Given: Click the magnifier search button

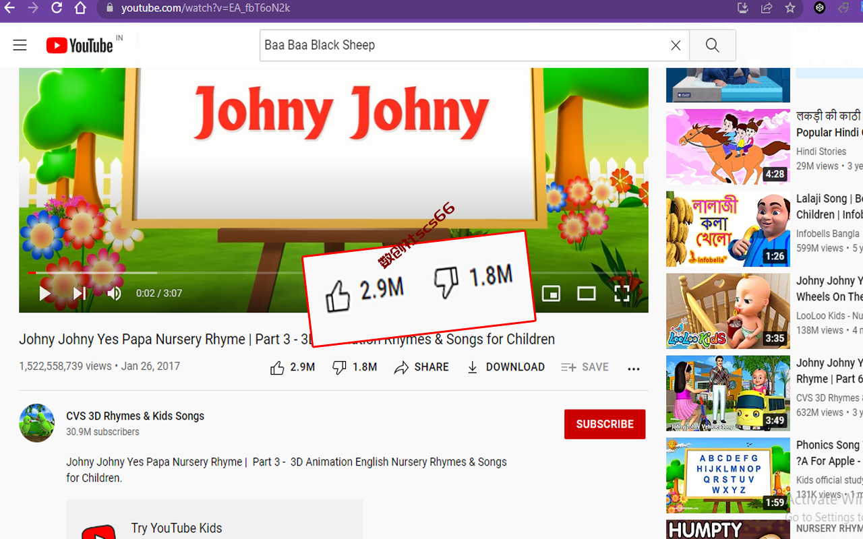Looking at the screenshot, I should tap(713, 45).
